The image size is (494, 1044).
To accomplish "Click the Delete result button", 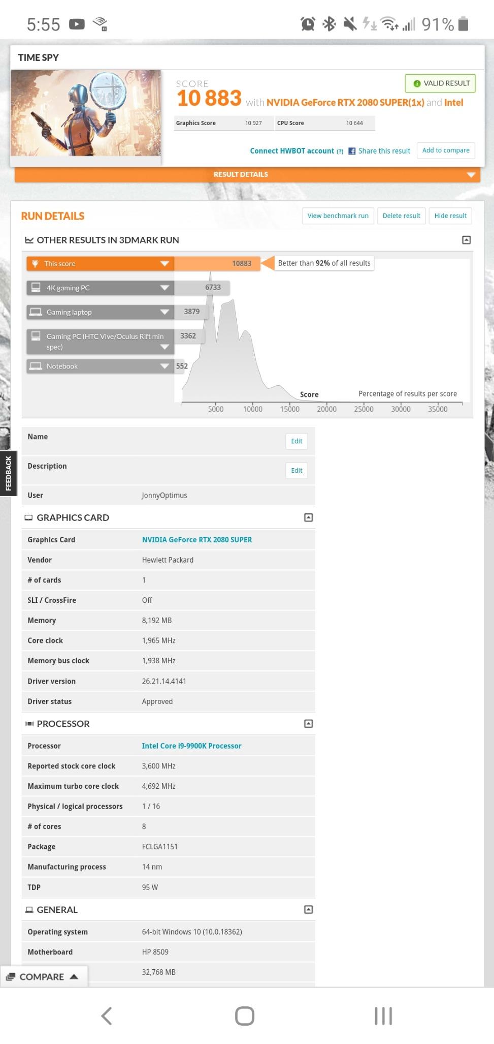I will pyautogui.click(x=402, y=216).
